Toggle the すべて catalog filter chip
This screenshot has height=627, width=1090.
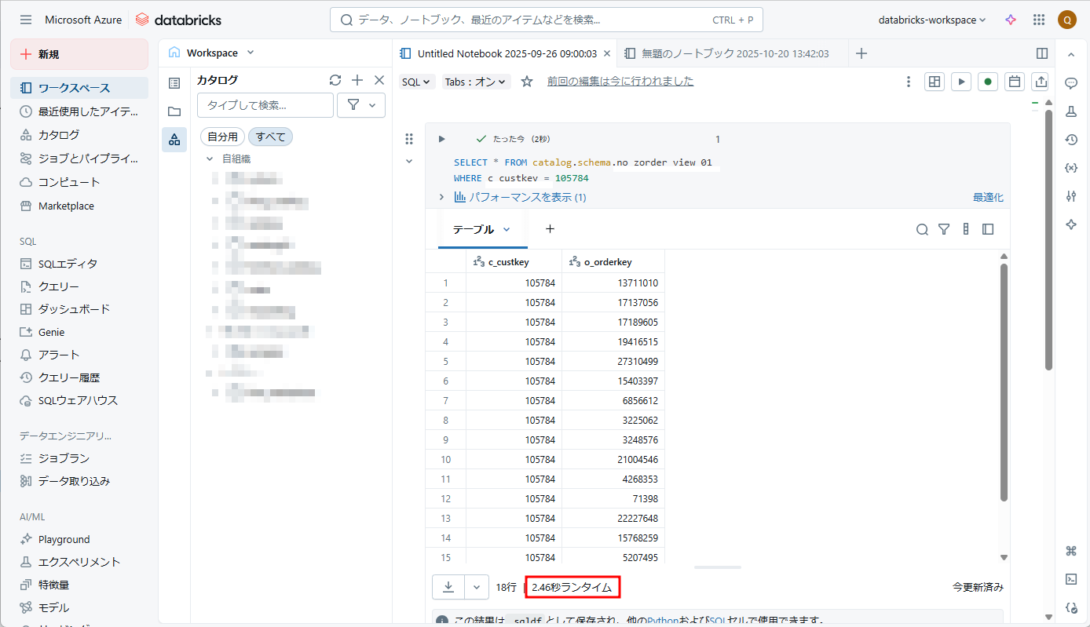[x=270, y=137]
